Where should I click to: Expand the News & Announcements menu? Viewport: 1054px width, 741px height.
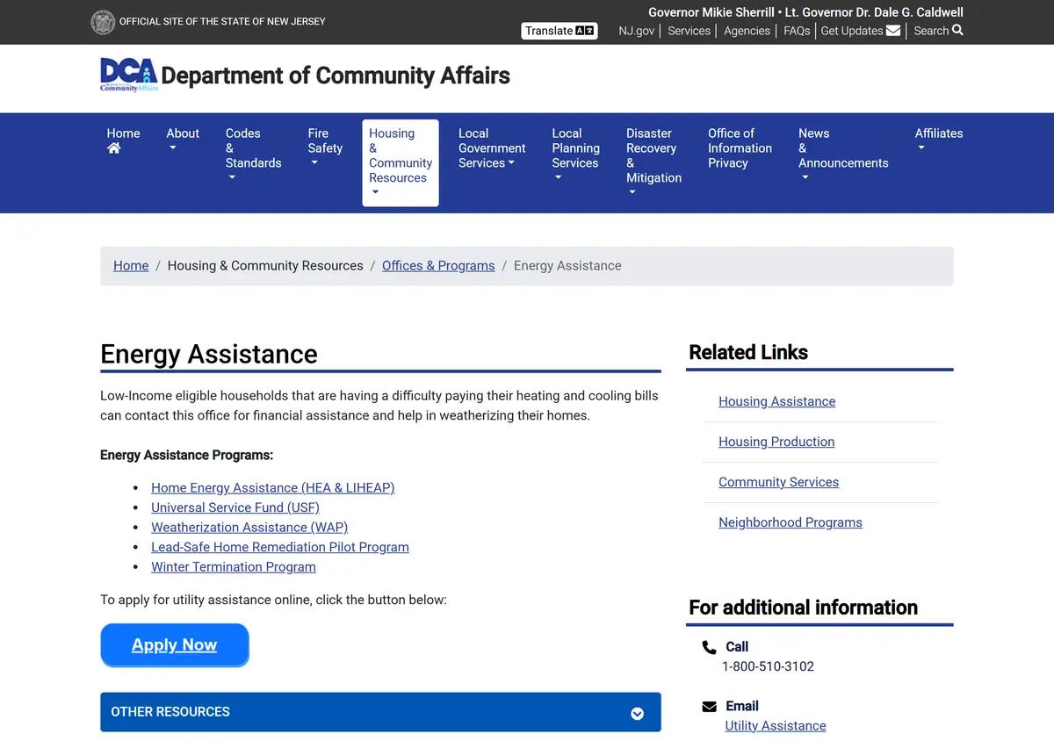point(843,155)
